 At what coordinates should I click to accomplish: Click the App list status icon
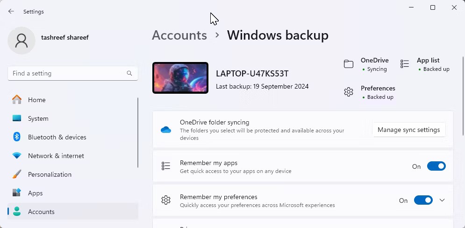[x=405, y=64]
